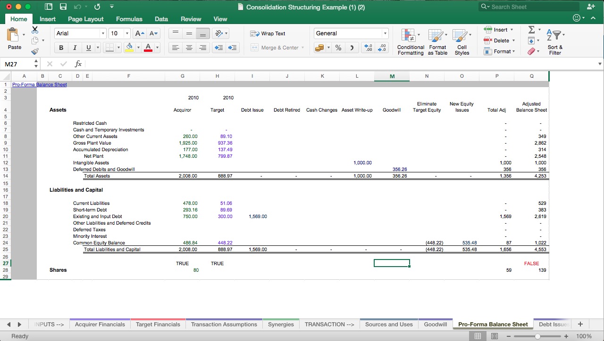Image resolution: width=604 pixels, height=341 pixels.
Task: Apply percent style formatting
Action: 338,48
